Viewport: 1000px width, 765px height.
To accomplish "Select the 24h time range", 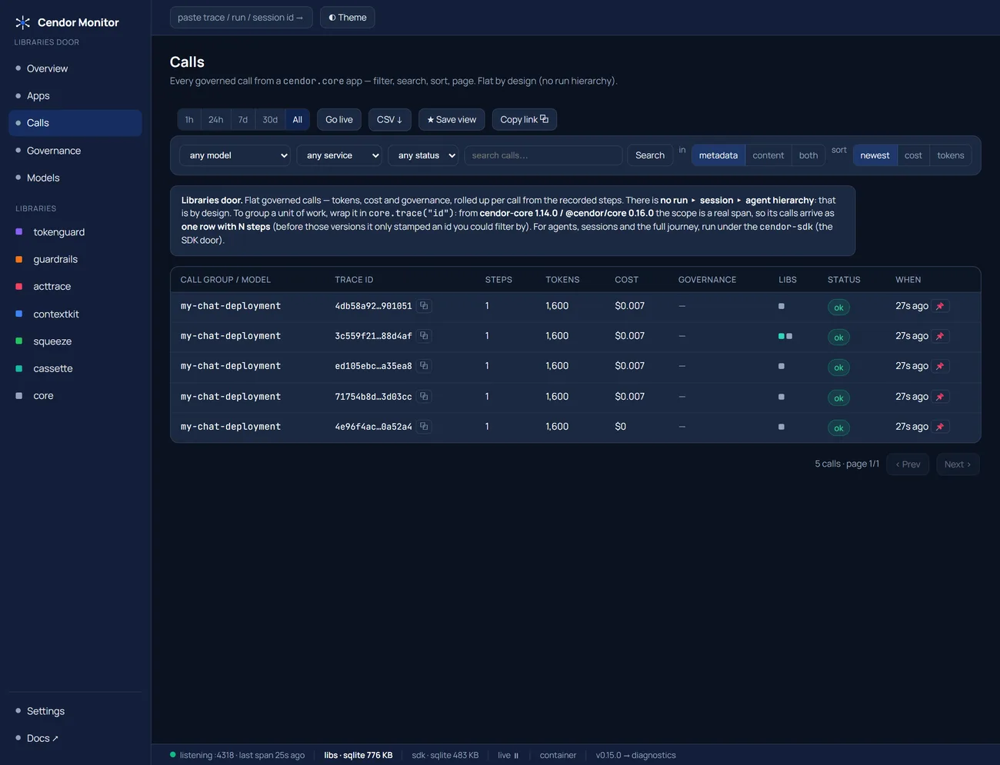I will pos(216,119).
